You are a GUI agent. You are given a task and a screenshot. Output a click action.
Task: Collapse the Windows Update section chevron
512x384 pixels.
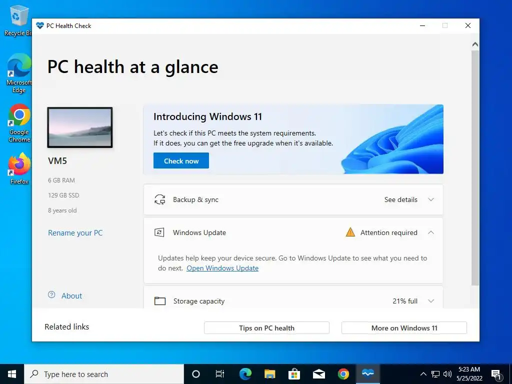[x=431, y=232]
